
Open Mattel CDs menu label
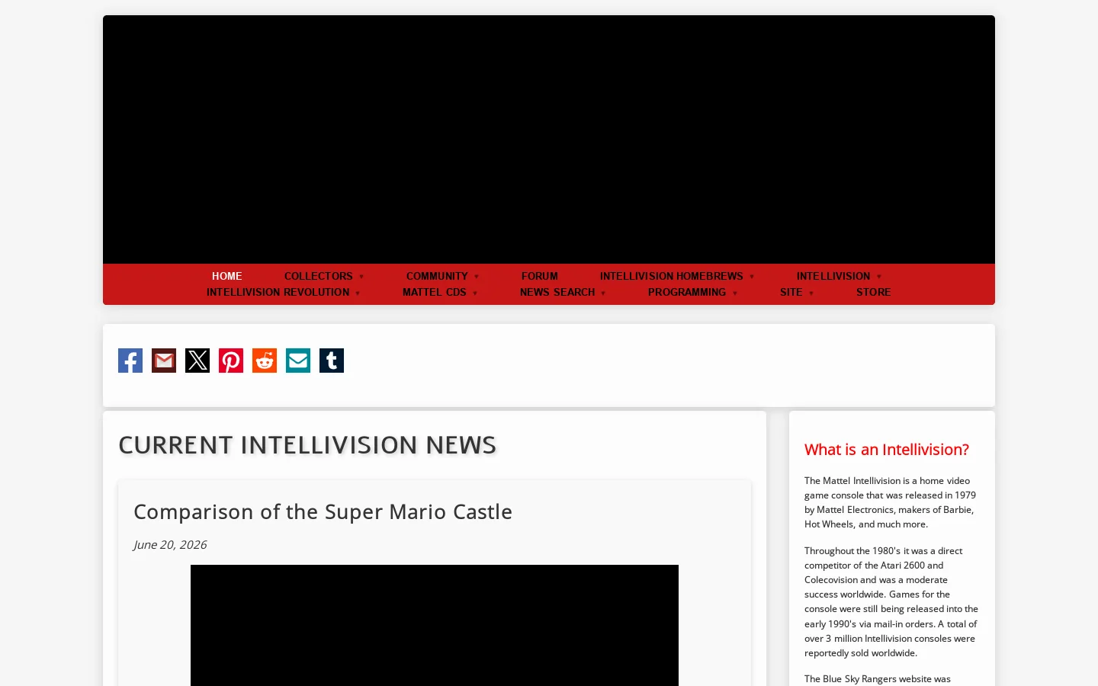tap(435, 292)
